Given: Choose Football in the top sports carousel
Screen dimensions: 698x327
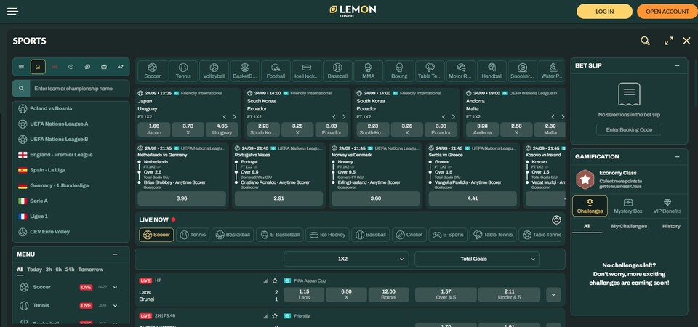Looking at the screenshot, I should pyautogui.click(x=276, y=71).
